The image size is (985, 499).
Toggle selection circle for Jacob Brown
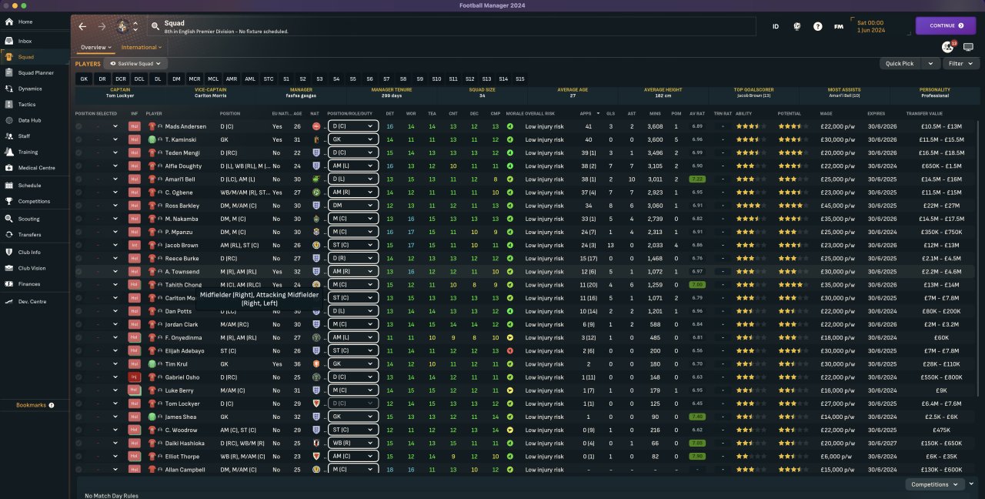[78, 245]
